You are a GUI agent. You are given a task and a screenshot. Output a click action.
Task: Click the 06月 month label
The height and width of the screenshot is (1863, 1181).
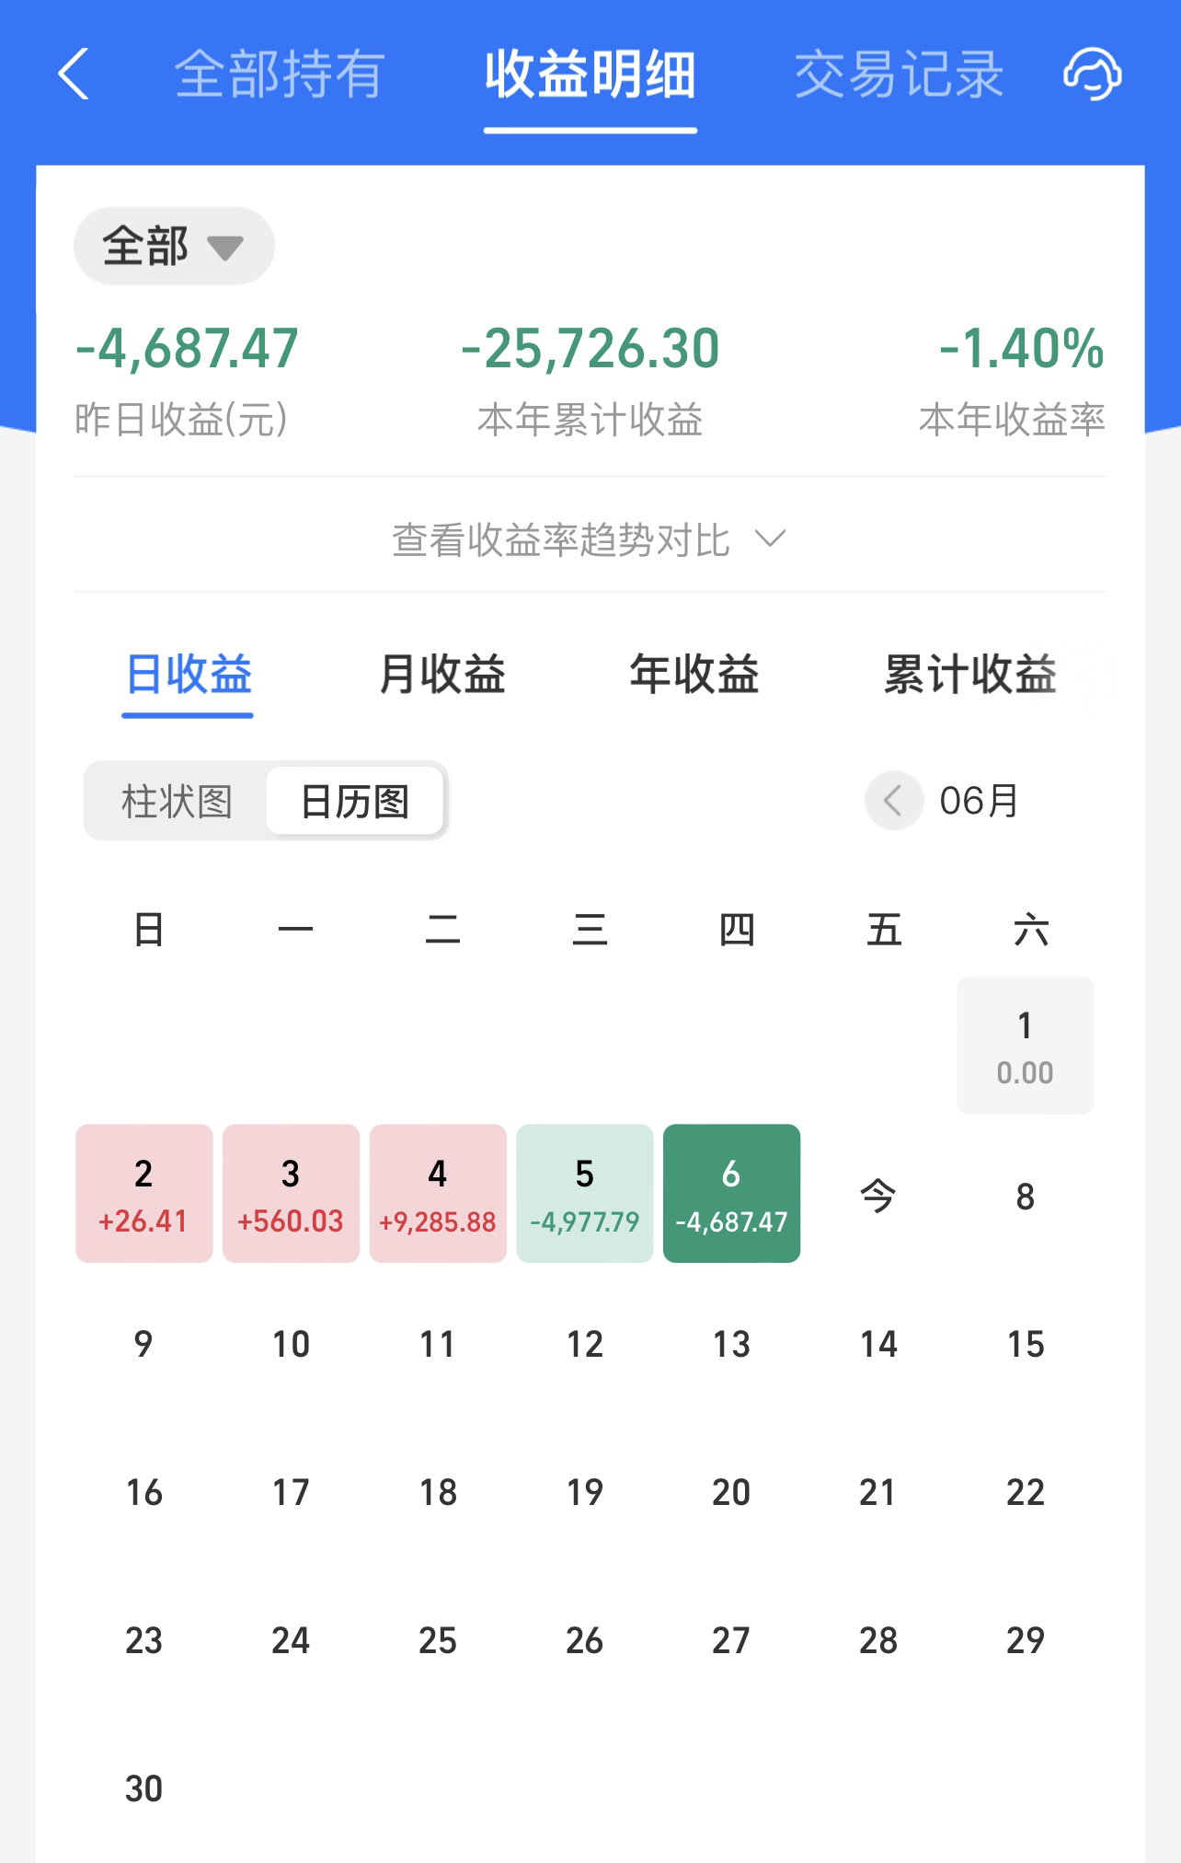[980, 801]
